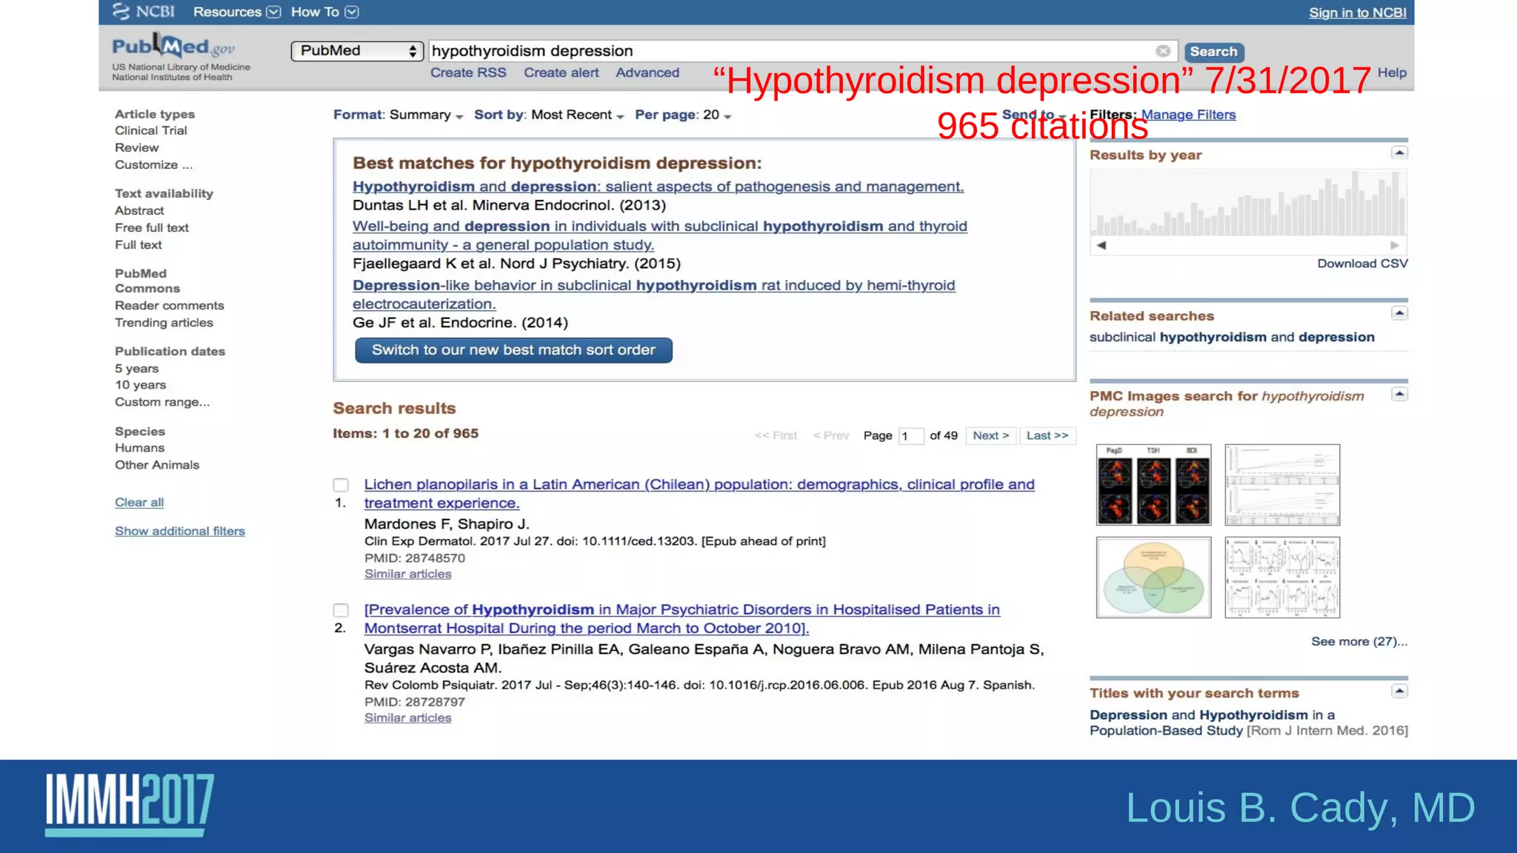
Task: Collapse Titles with your search terms panel
Action: (x=1398, y=692)
